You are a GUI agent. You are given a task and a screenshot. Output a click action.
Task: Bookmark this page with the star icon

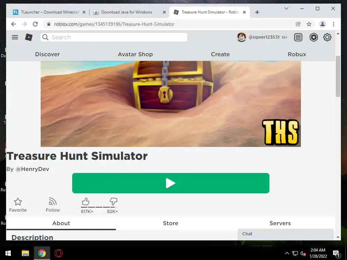(309, 24)
